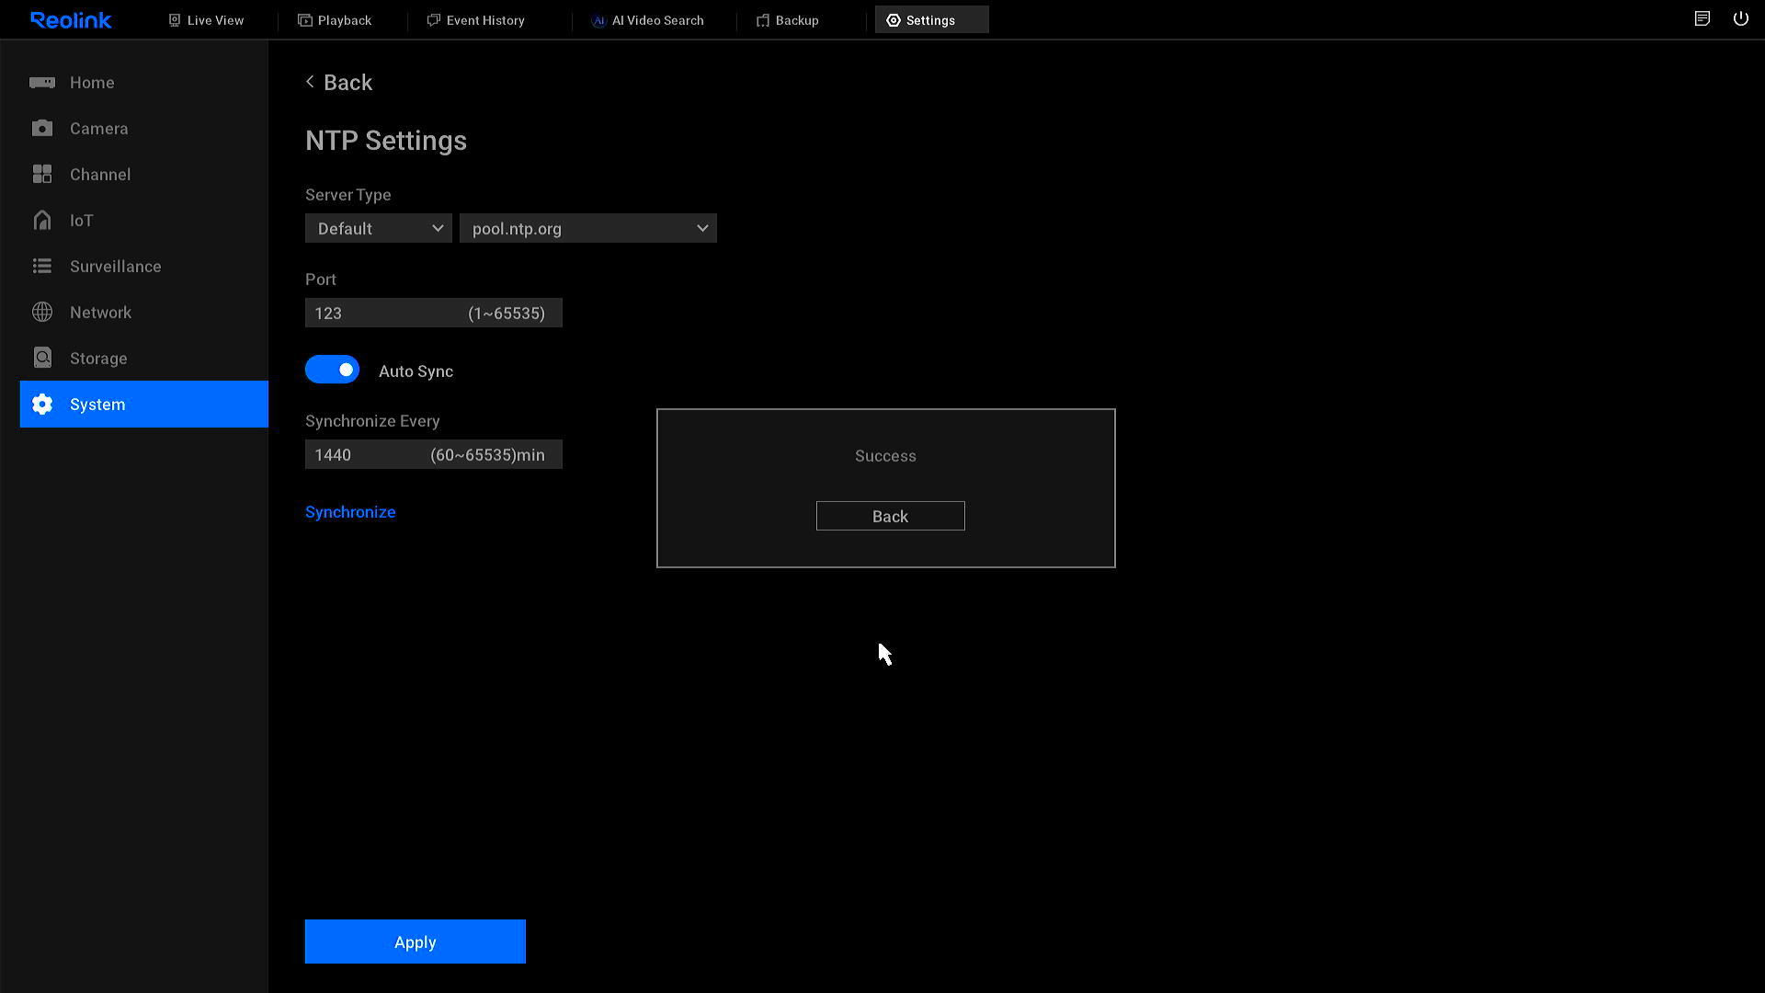The width and height of the screenshot is (1765, 993).
Task: Dismiss Success dialog with Back button
Action: pos(890,517)
